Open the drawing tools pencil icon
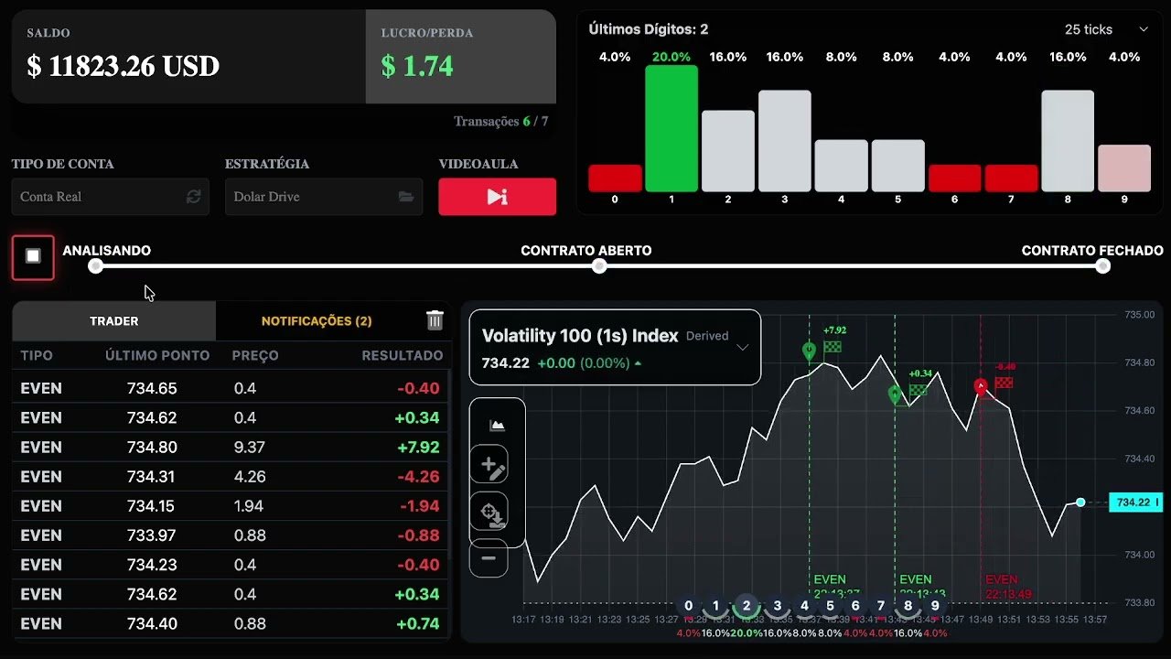The height and width of the screenshot is (659, 1171). pos(493,468)
